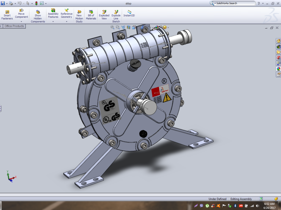This screenshot has width=281, height=210.
Task: Activate the Exploded View tool
Action: 104,13
